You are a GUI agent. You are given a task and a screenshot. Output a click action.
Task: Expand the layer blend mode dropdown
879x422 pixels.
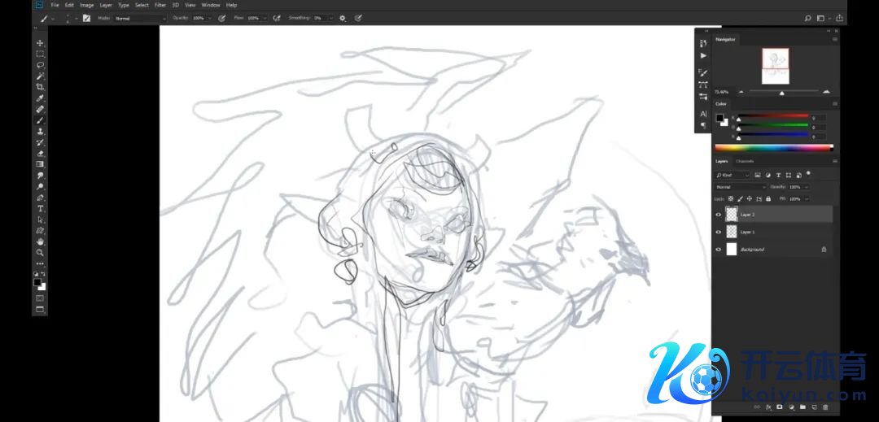[x=740, y=187]
